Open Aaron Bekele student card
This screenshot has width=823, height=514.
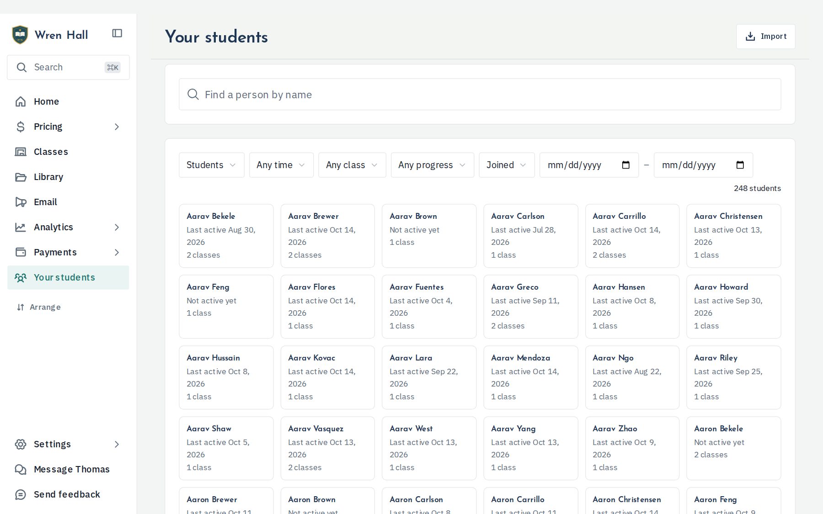point(733,448)
